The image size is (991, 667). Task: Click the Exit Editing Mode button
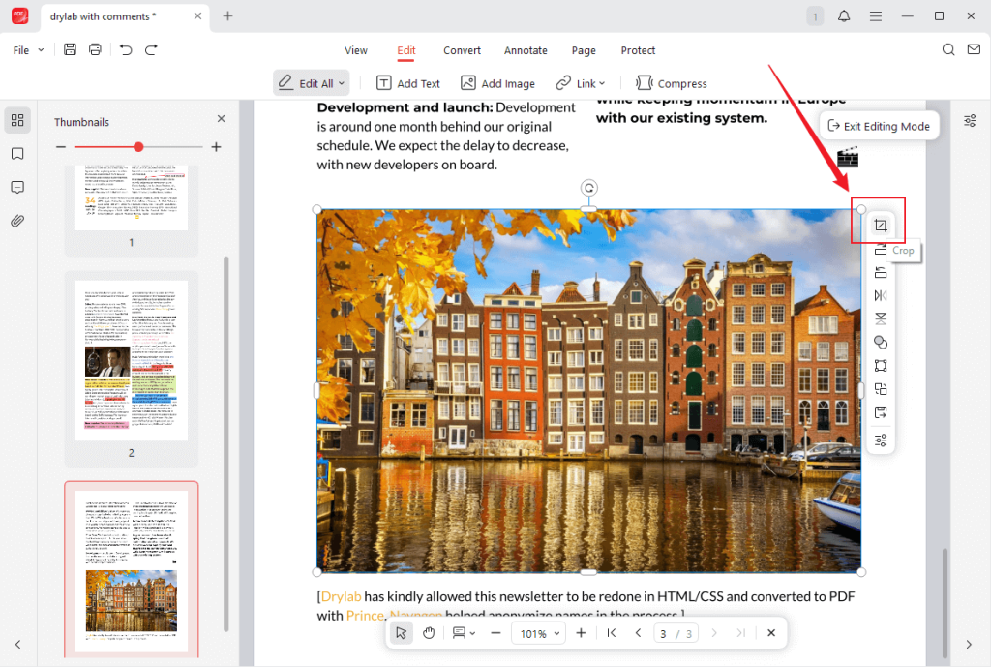(879, 125)
